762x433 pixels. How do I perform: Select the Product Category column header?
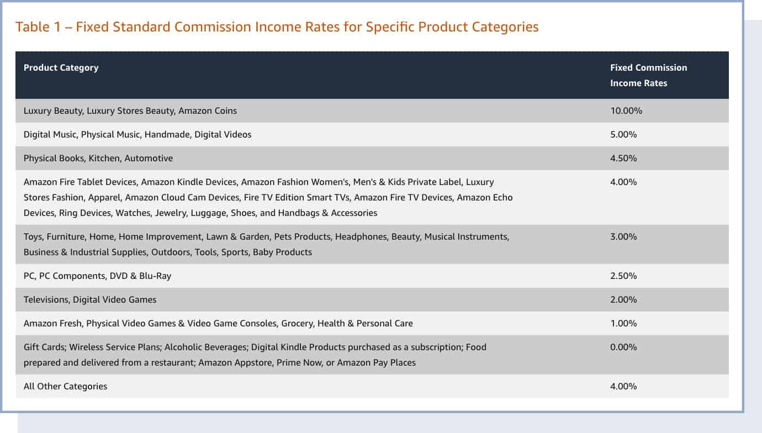click(x=61, y=67)
